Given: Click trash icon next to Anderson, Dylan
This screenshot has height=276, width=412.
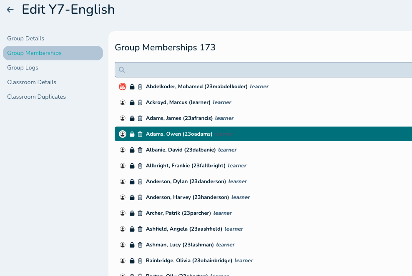Looking at the screenshot, I should click(x=140, y=182).
